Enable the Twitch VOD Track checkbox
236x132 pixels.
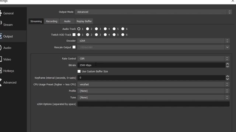[74, 34]
